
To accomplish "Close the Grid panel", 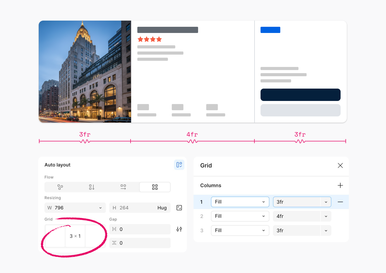I will pos(340,166).
